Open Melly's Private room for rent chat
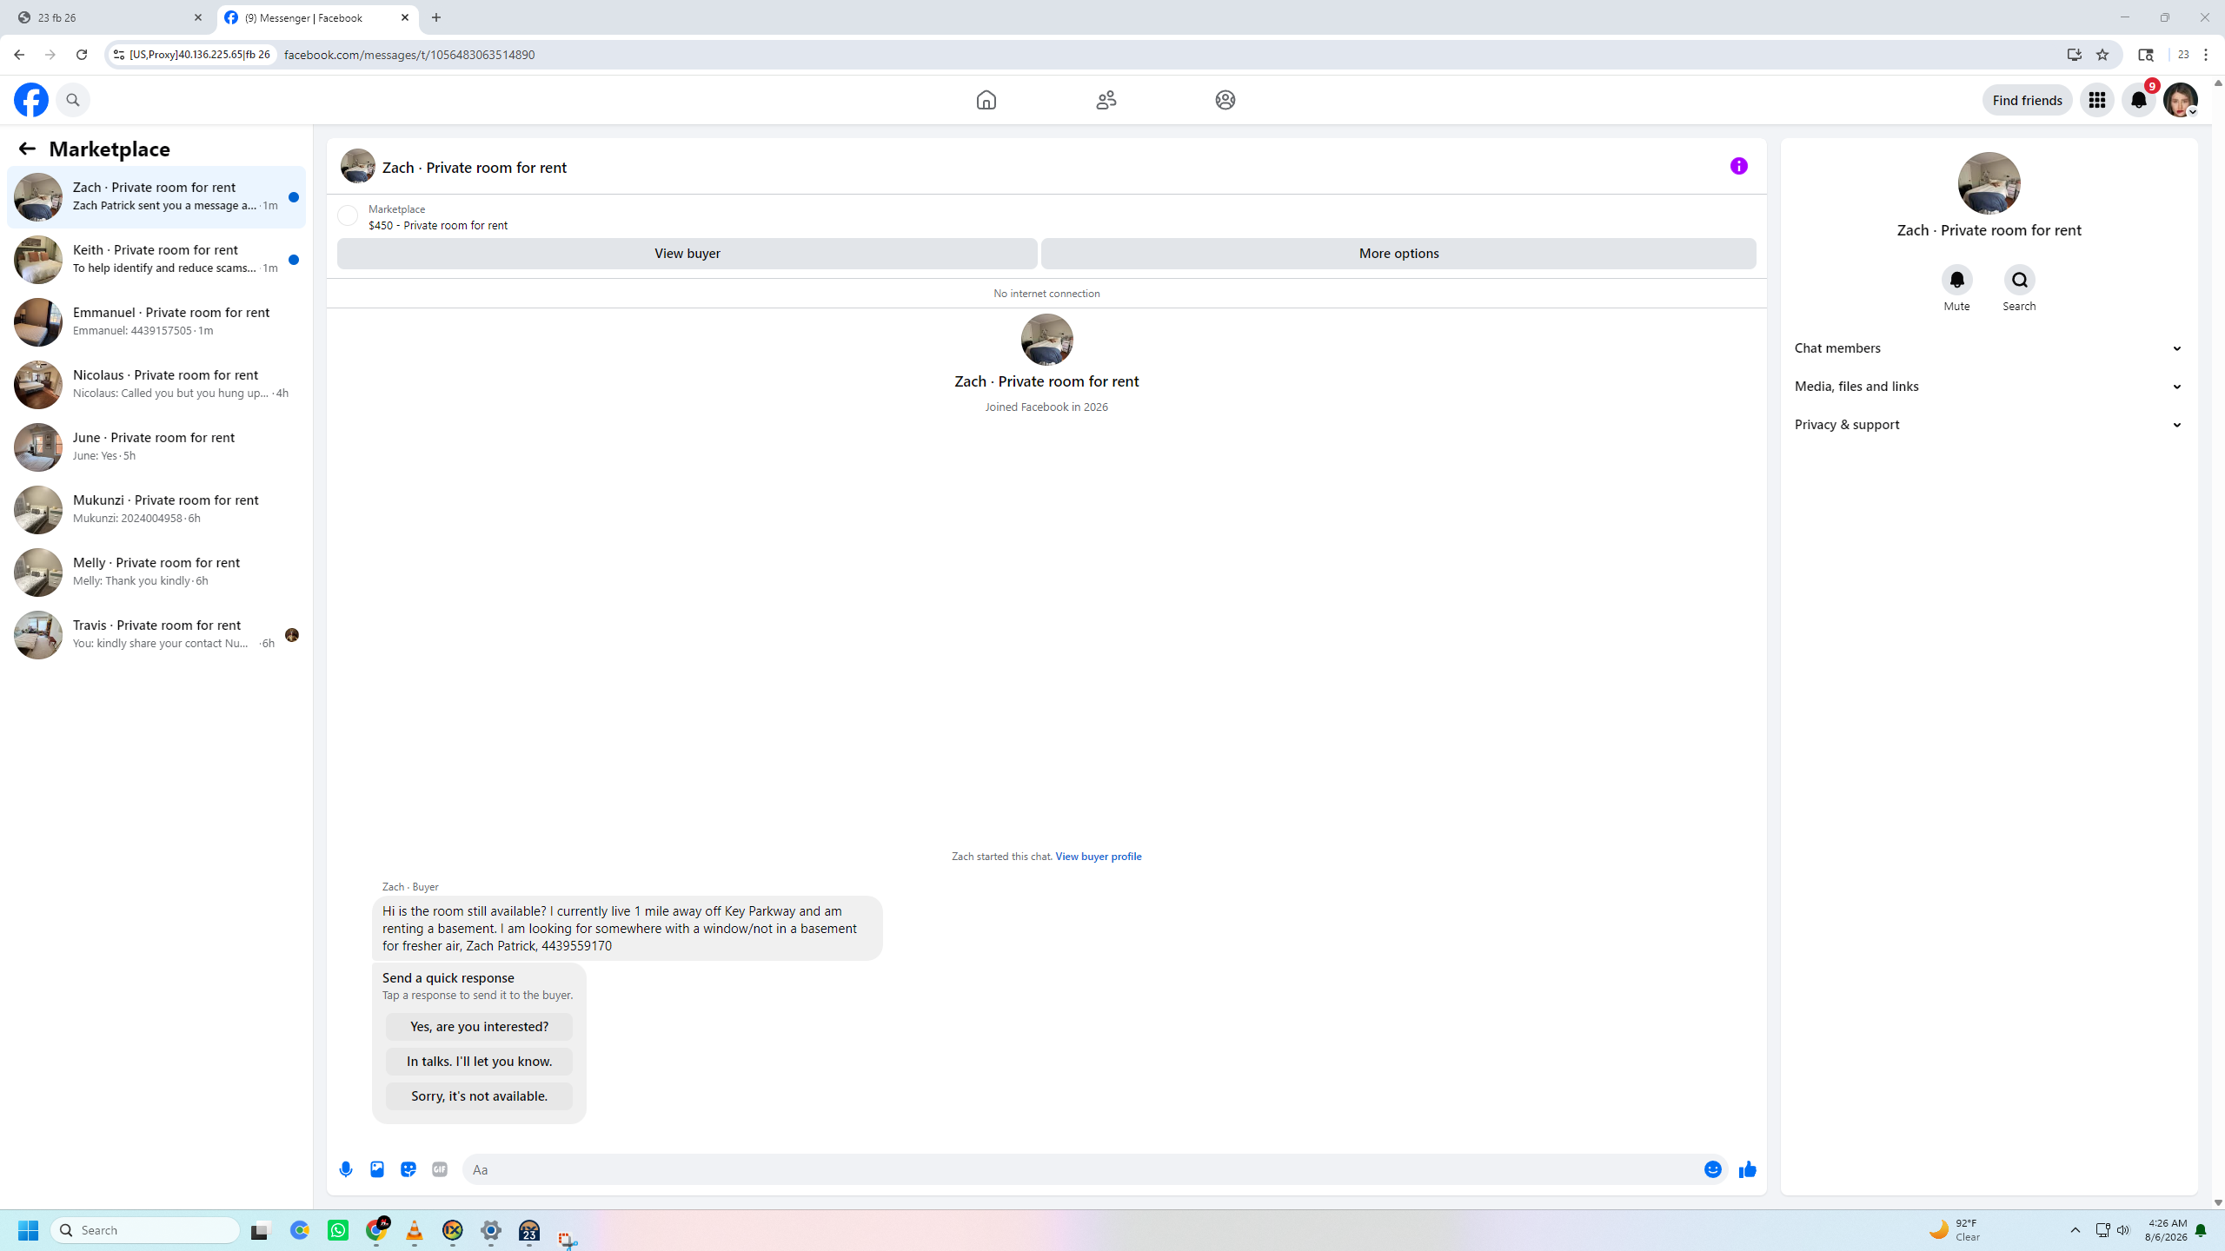This screenshot has width=2225, height=1251. 156,572
